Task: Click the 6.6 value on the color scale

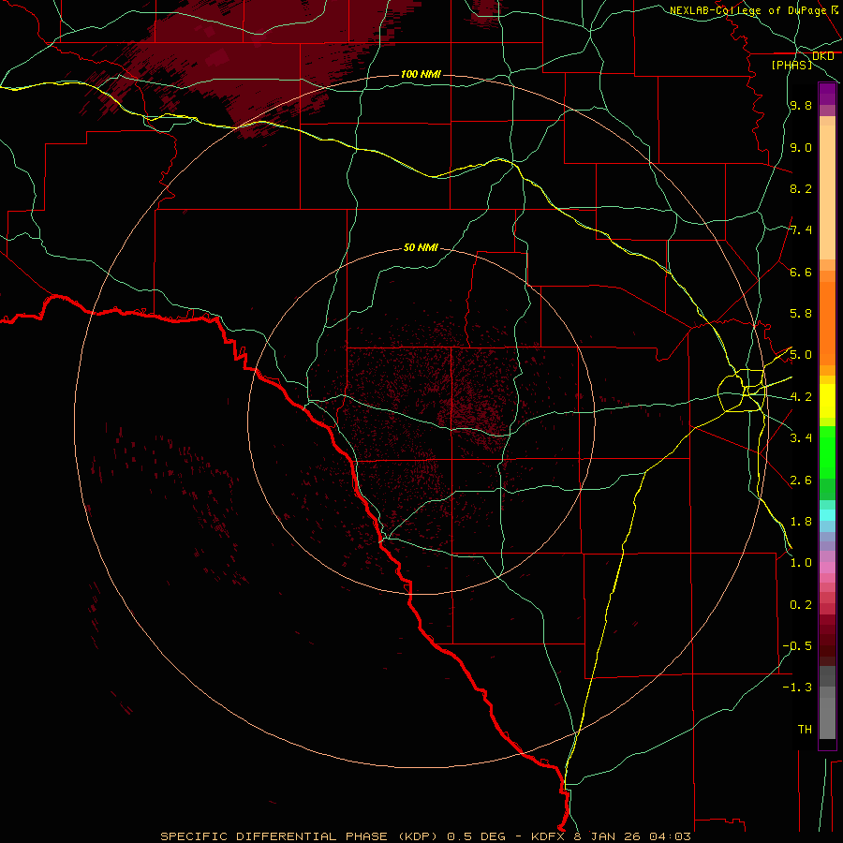Action: coord(801,272)
